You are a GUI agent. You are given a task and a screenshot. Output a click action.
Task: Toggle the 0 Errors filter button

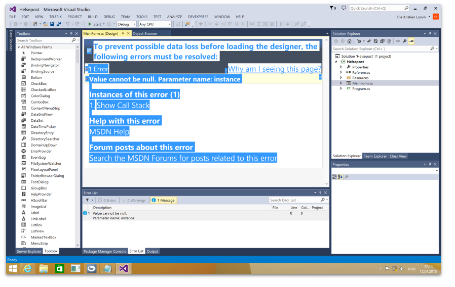click(107, 200)
